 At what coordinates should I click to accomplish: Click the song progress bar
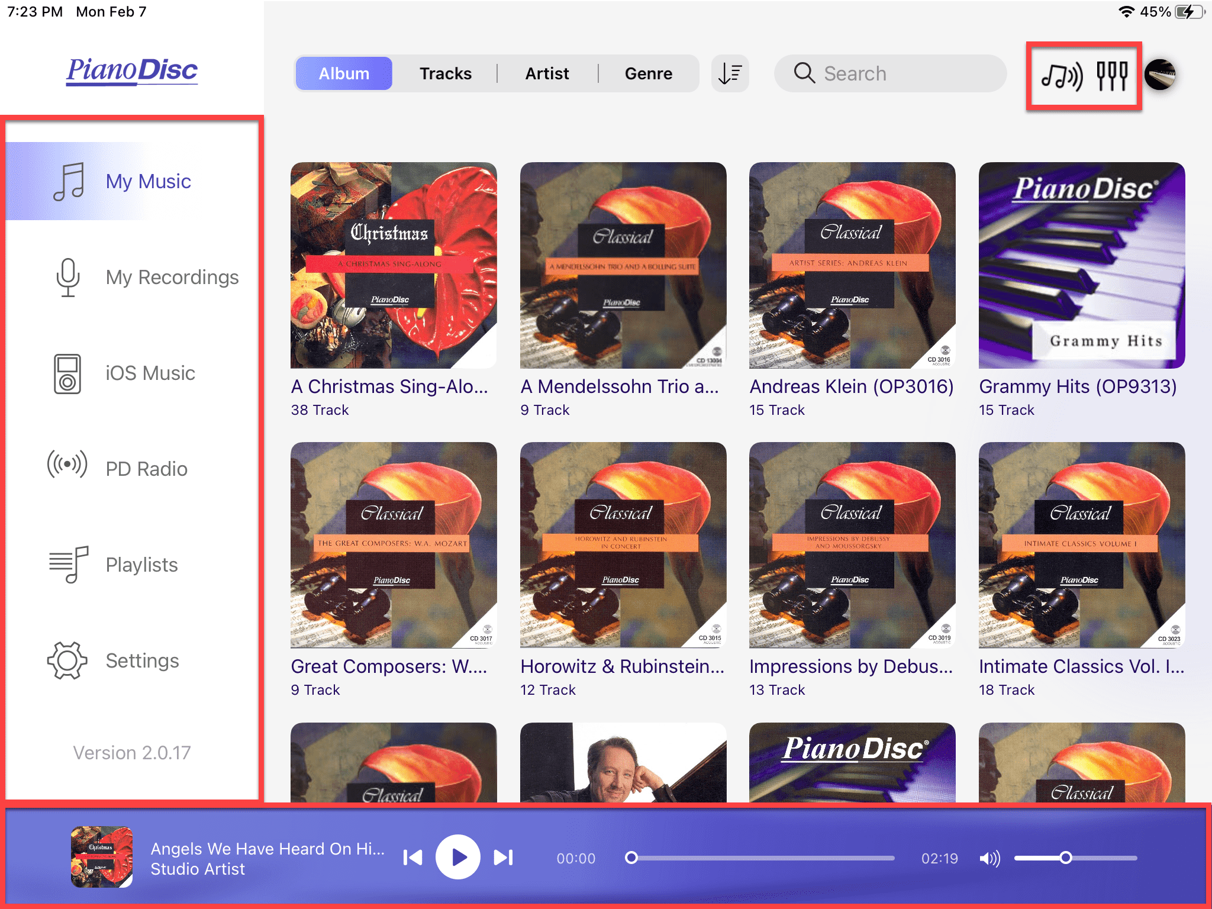click(763, 858)
